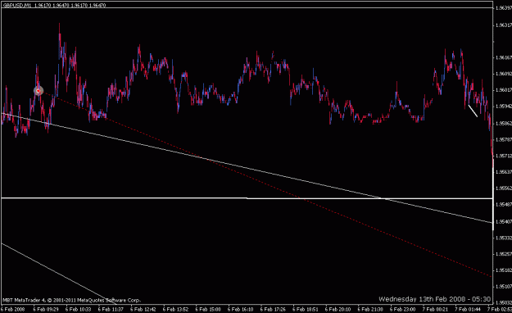Click the MBT MetaTrader 4 copyright text
This screenshot has height=313, width=512.
click(x=72, y=300)
